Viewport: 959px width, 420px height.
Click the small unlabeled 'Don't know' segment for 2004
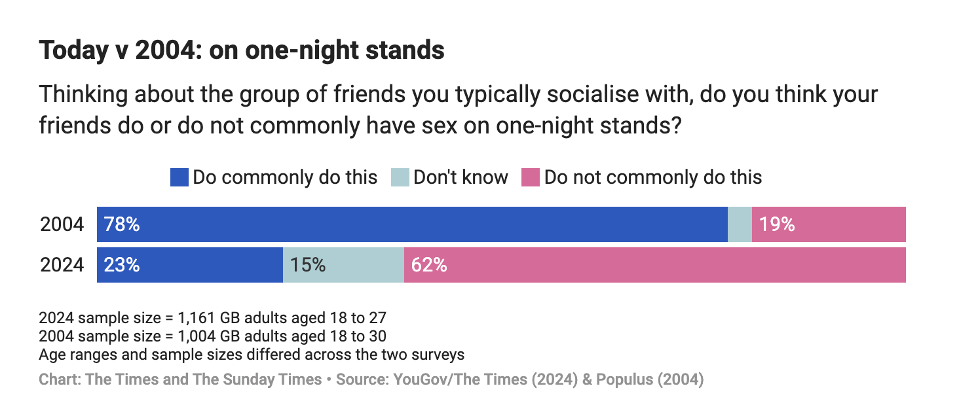pos(740,224)
